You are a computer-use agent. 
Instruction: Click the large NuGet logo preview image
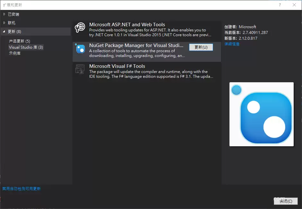(x=261, y=114)
